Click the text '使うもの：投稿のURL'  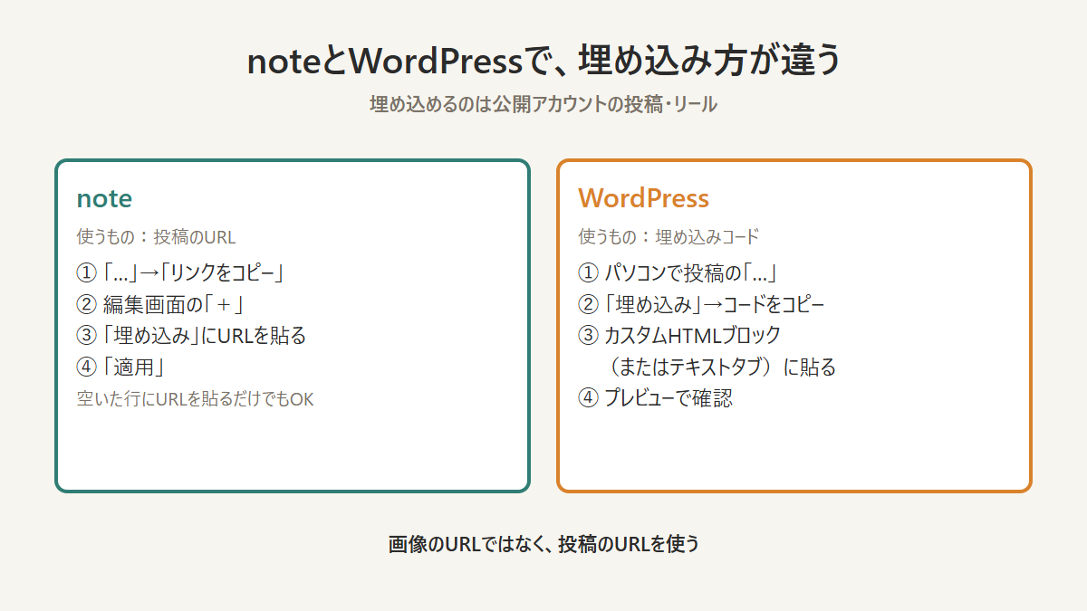(x=156, y=237)
